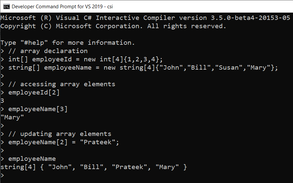Click the lone employeeName expression line

[32, 159]
